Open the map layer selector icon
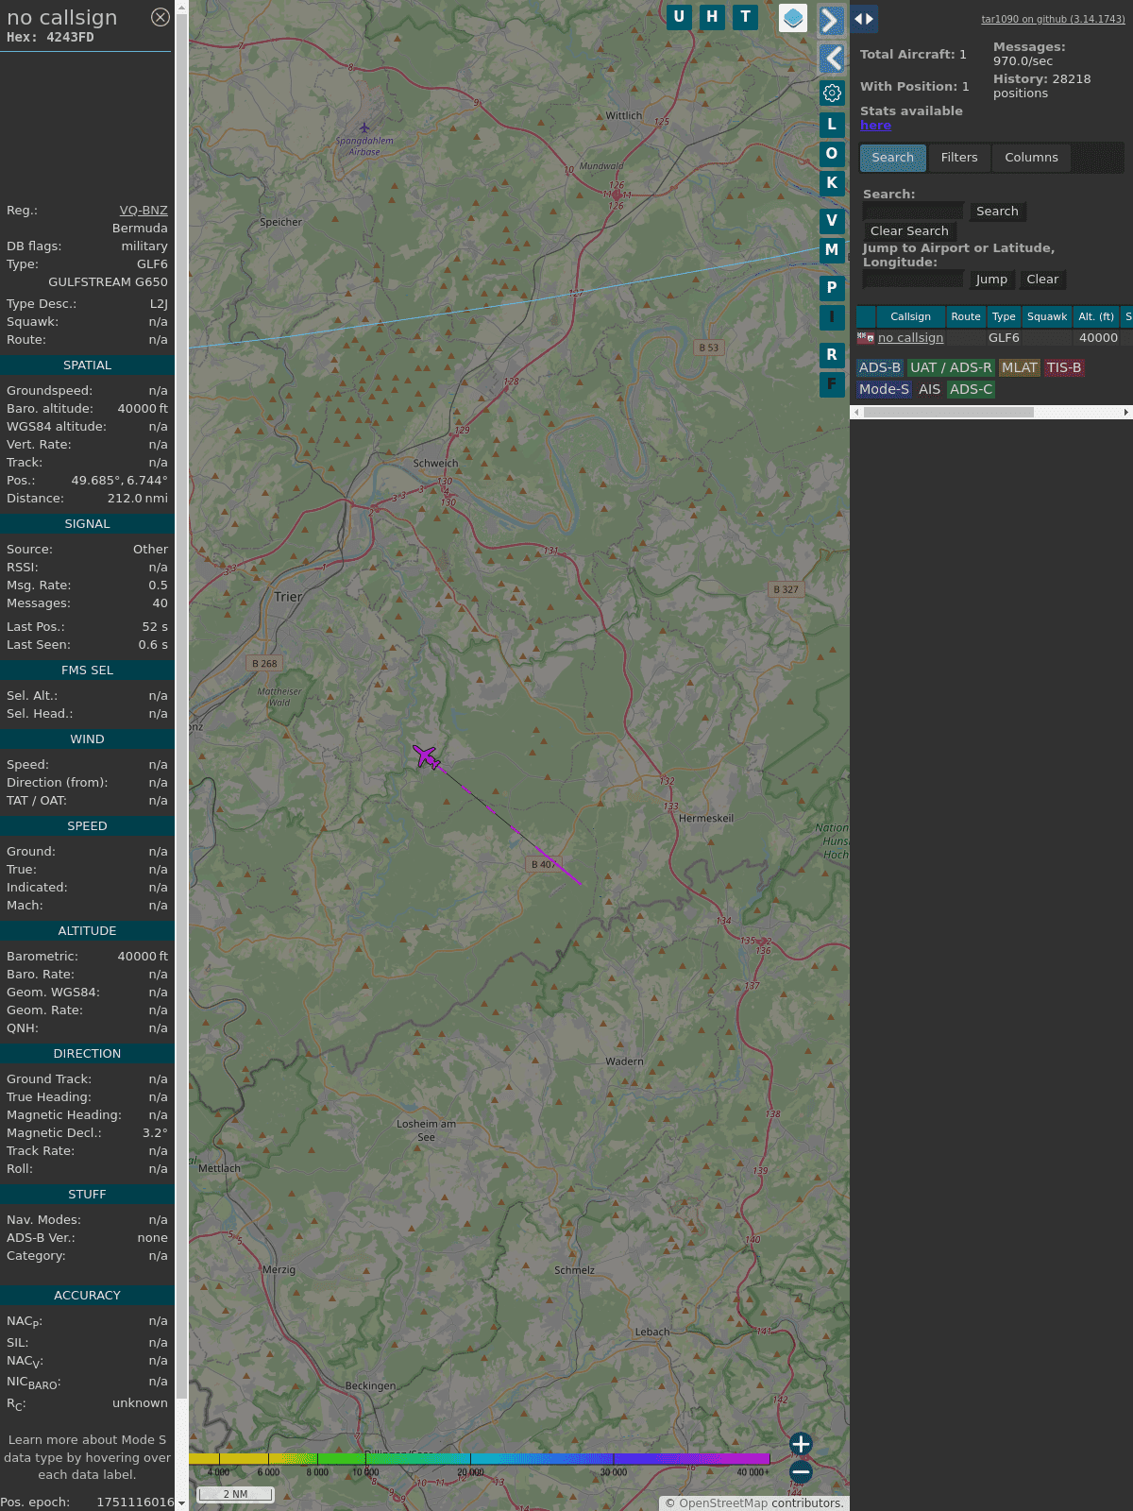 pos(793,18)
